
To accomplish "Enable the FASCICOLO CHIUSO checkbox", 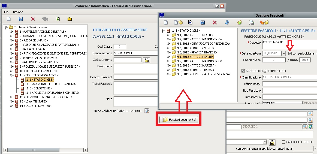I will pyautogui.click(x=283, y=142).
